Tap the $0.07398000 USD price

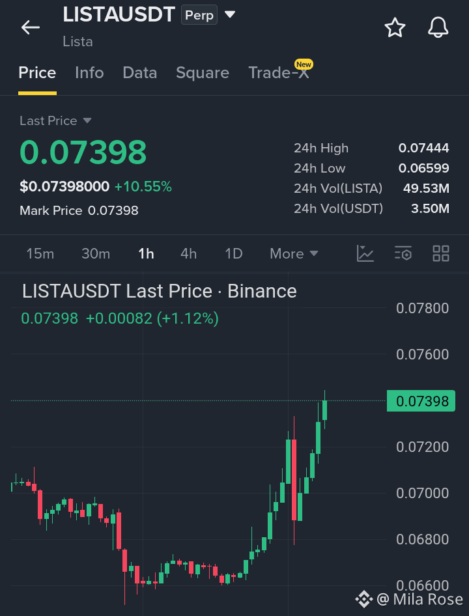(64, 187)
